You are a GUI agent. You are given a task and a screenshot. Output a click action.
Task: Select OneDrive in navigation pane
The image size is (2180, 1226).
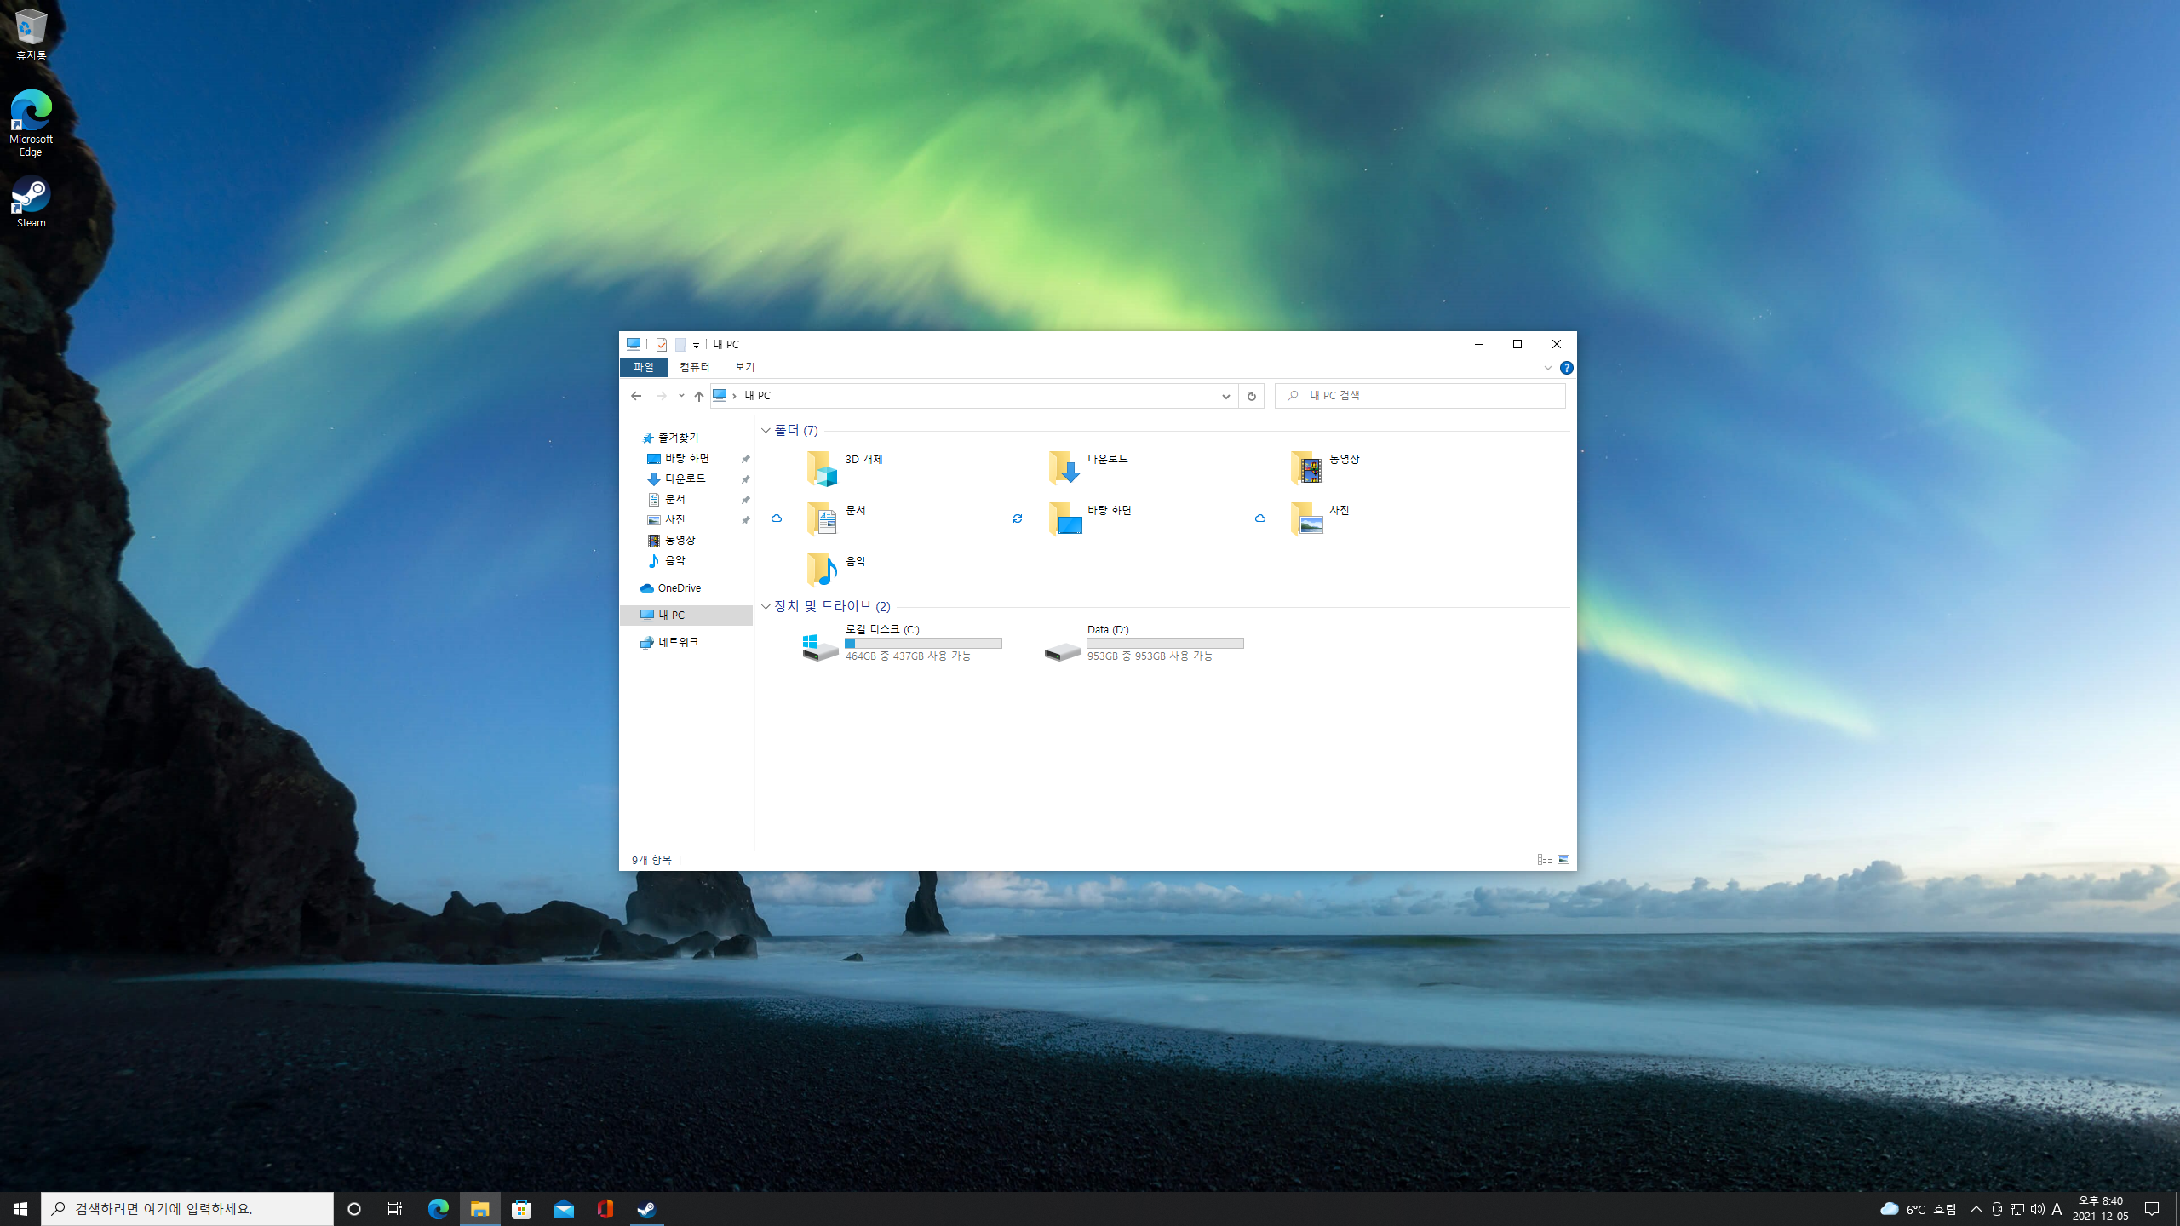pos(679,588)
